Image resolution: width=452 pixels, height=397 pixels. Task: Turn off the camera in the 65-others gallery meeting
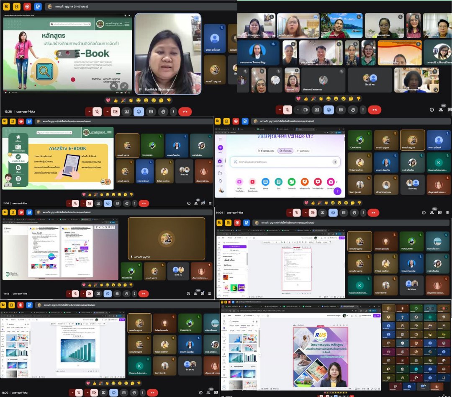305,110
